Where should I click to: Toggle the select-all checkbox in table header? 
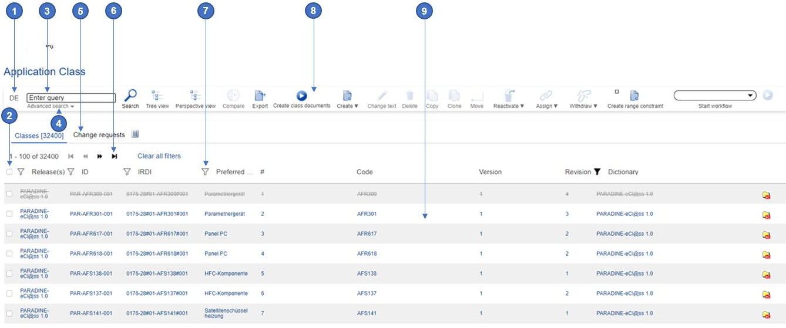click(9, 172)
